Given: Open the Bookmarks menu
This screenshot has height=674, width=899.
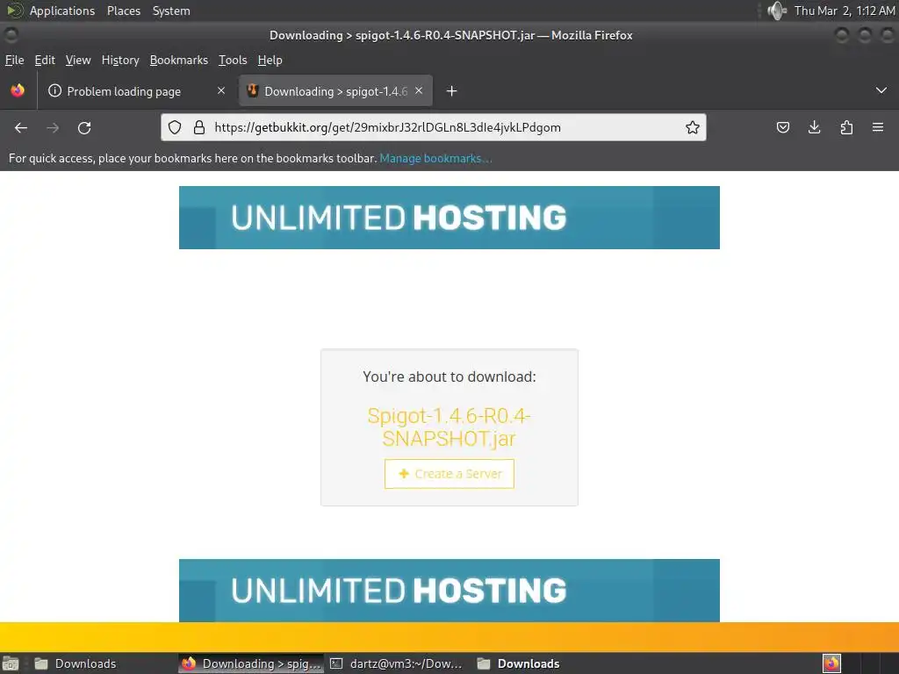Looking at the screenshot, I should 179,61.
